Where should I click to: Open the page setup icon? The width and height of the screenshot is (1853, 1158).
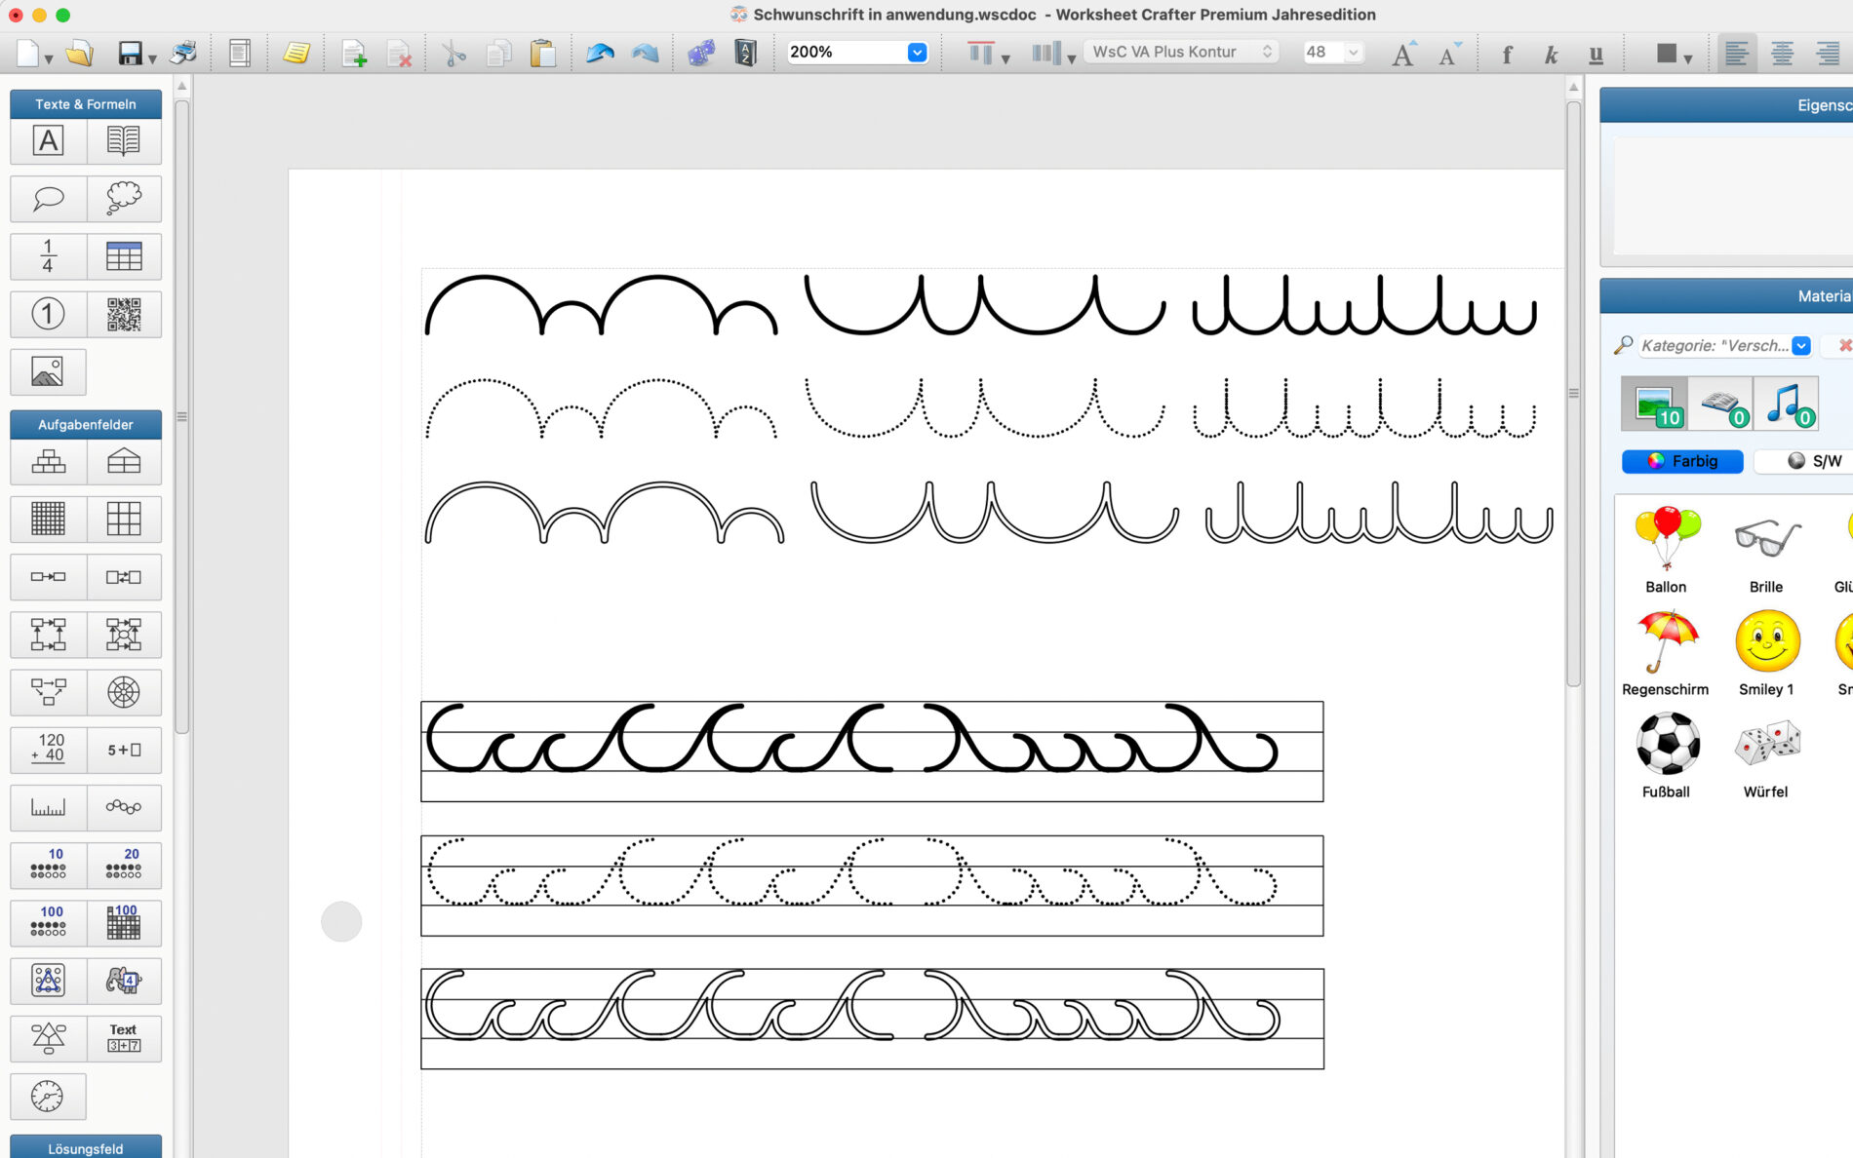point(240,53)
